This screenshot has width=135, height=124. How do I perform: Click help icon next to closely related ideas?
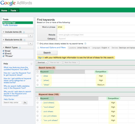[85, 44]
